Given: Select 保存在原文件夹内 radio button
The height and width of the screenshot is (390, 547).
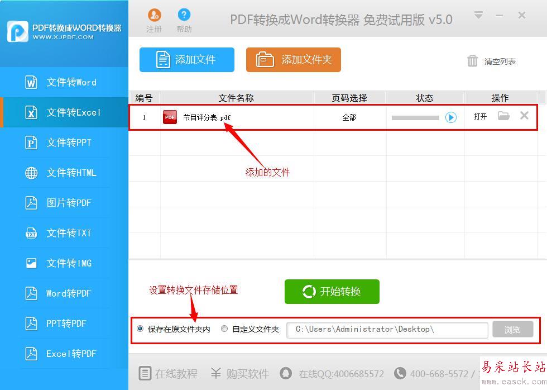Looking at the screenshot, I should [140, 329].
